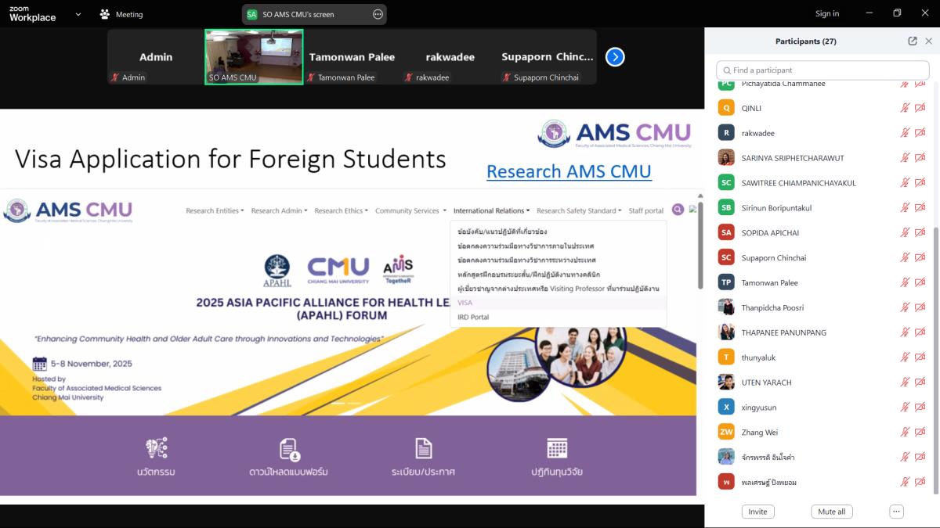Click Zhang Wei's ZW avatar
This screenshot has width=940, height=528.
click(x=726, y=432)
